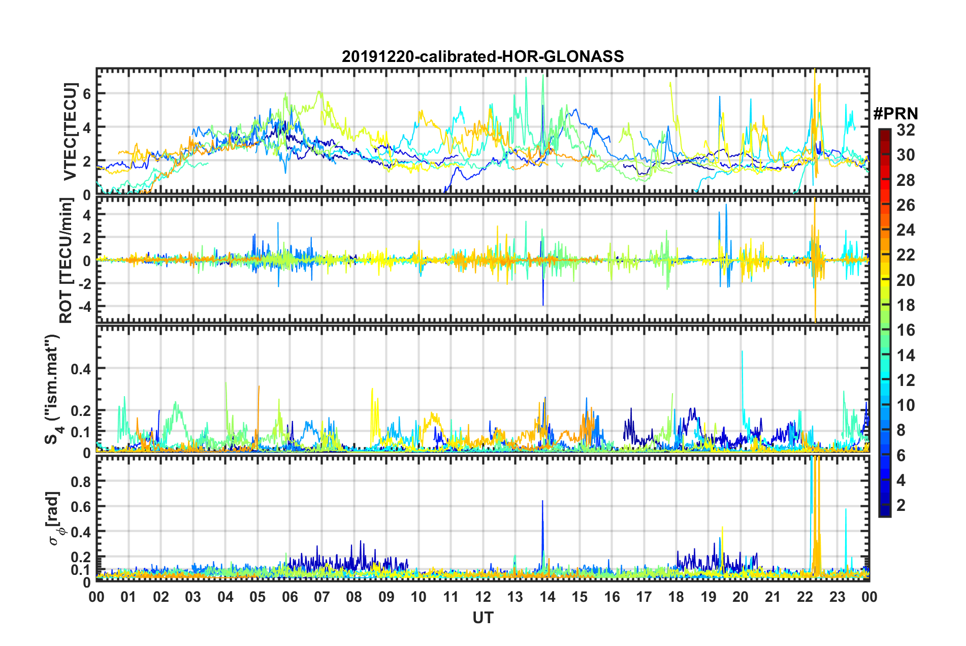
Task: Select PRN colorbar tick label 6
Action: pyautogui.click(x=901, y=455)
